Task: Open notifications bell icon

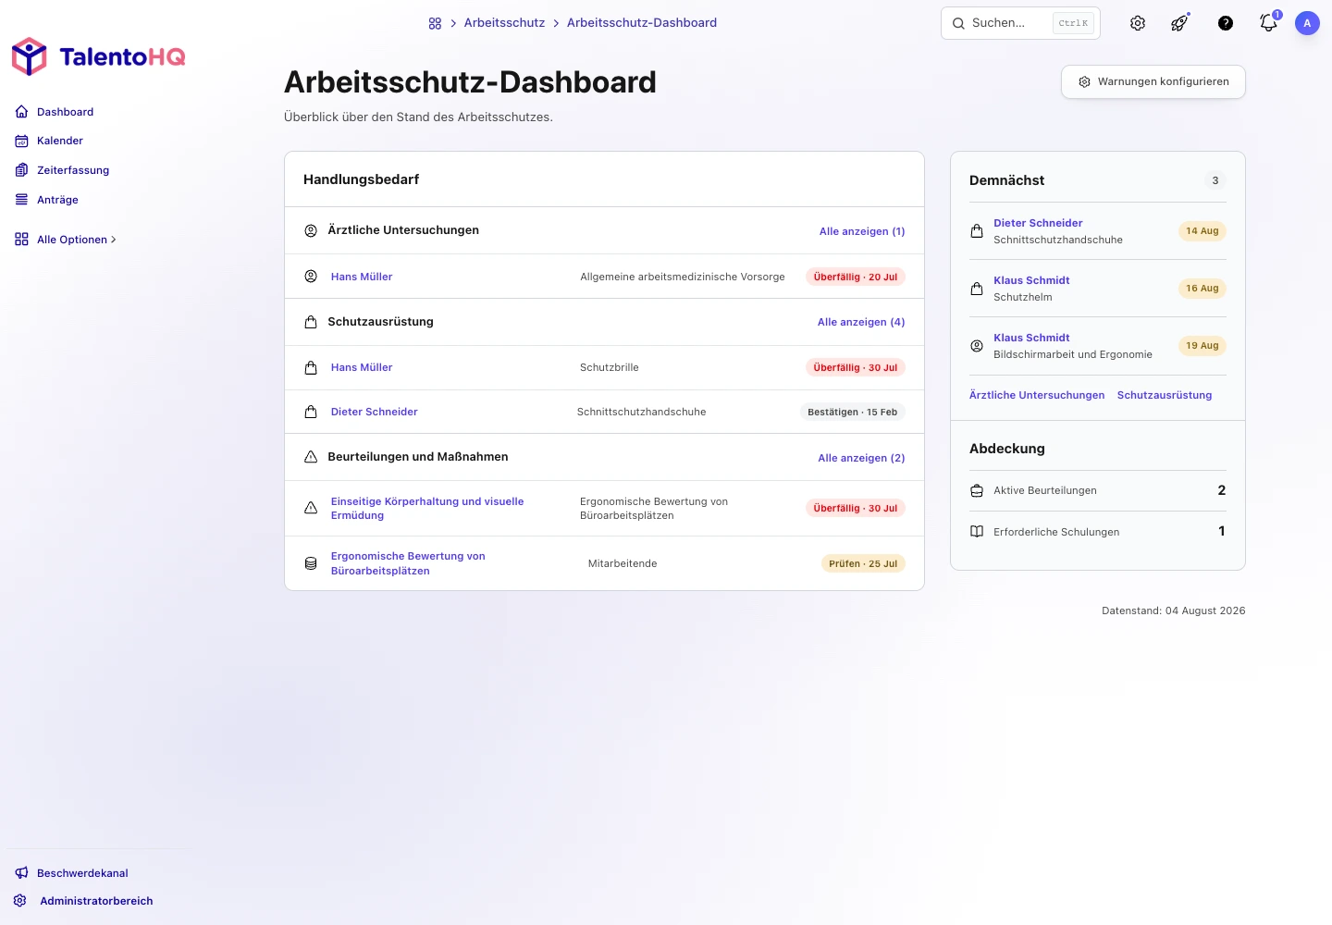Action: tap(1268, 23)
